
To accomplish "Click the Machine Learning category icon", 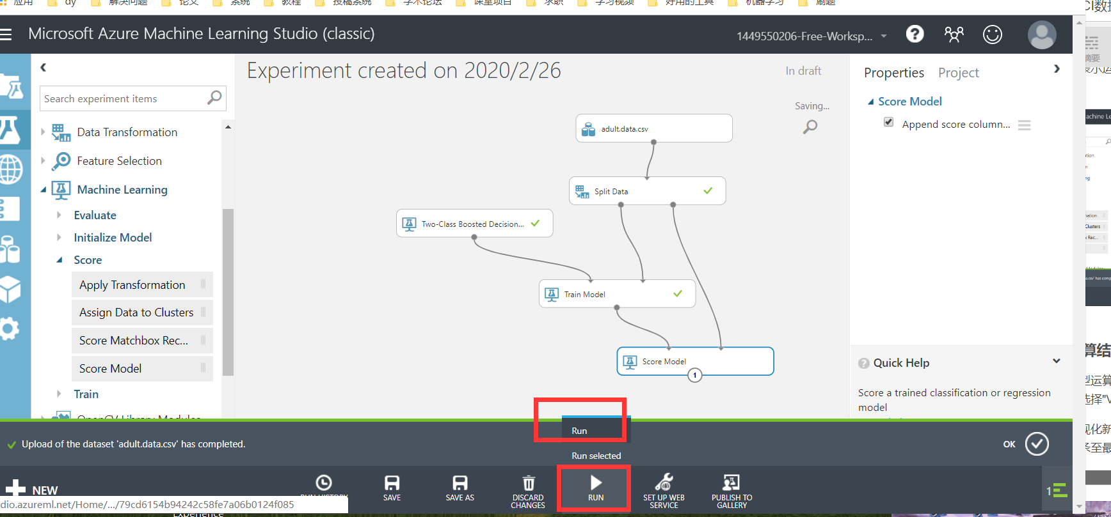I will point(61,190).
